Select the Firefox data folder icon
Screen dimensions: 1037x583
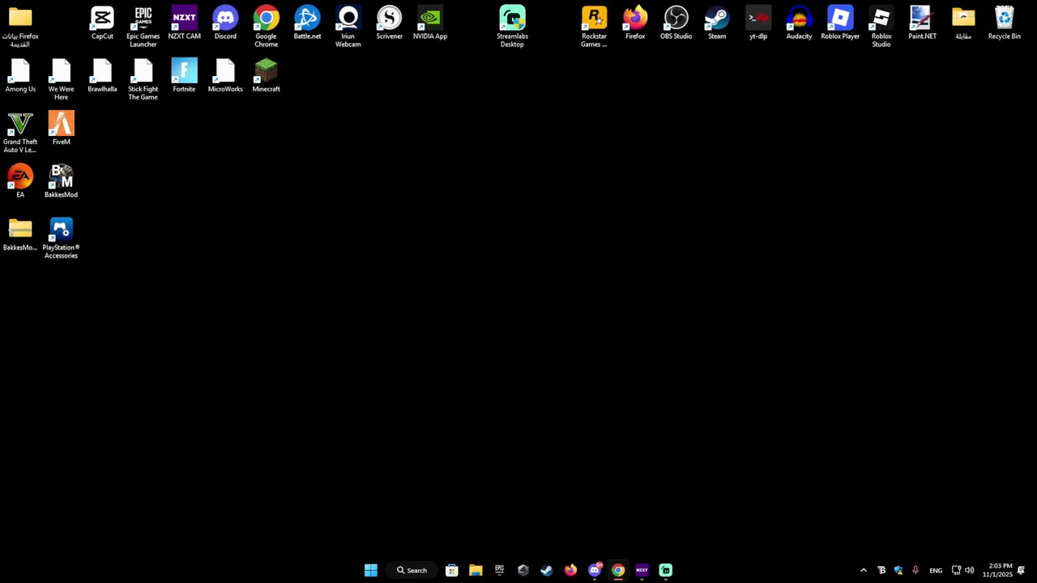coord(20,27)
